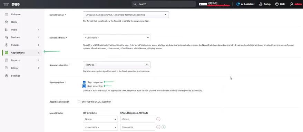Image resolution: width=303 pixels, height=132 pixels.
Task: Click the Collapse sidebar label
Action: tap(16, 14)
